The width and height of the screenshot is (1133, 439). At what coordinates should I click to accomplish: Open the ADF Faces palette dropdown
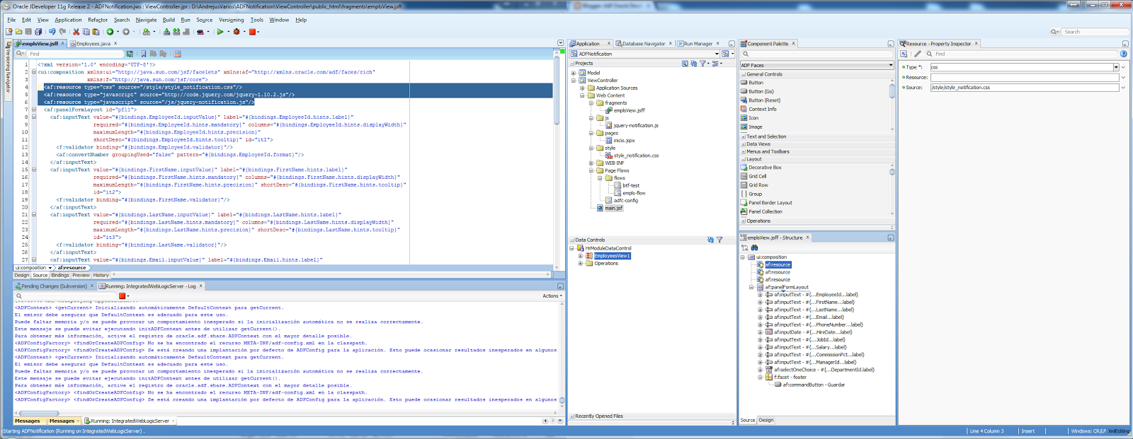tap(890, 65)
